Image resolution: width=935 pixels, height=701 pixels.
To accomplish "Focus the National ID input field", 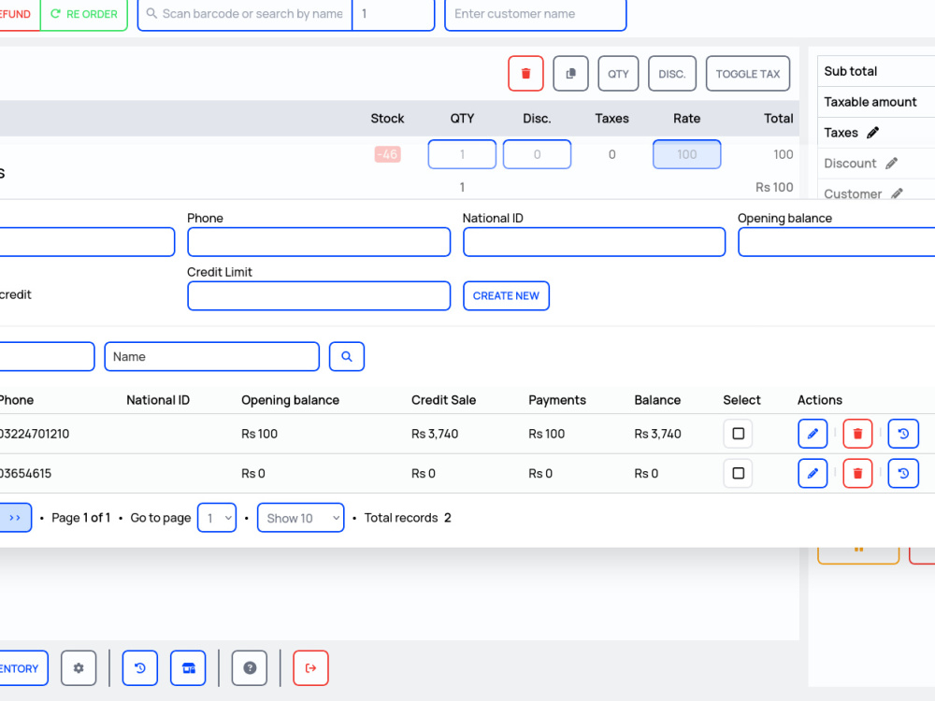I will pos(594,242).
